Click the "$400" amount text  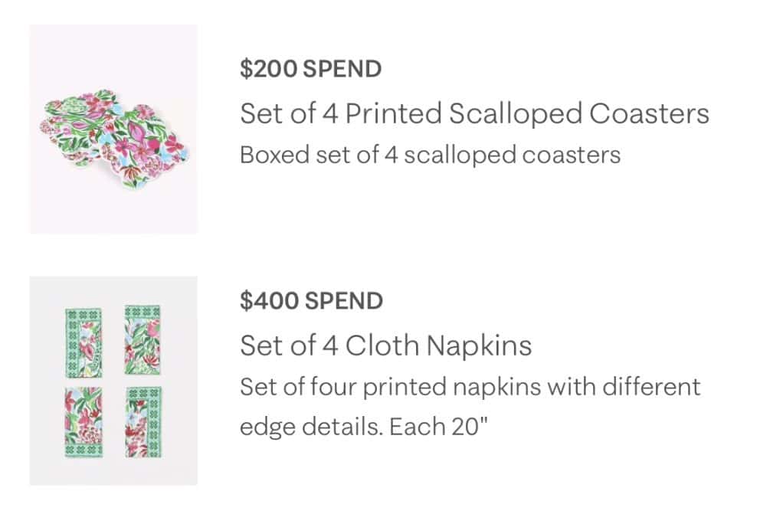pyautogui.click(x=269, y=301)
